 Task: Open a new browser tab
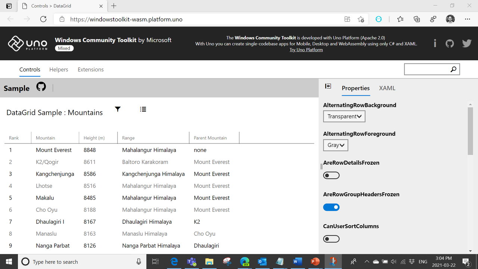pyautogui.click(x=114, y=6)
